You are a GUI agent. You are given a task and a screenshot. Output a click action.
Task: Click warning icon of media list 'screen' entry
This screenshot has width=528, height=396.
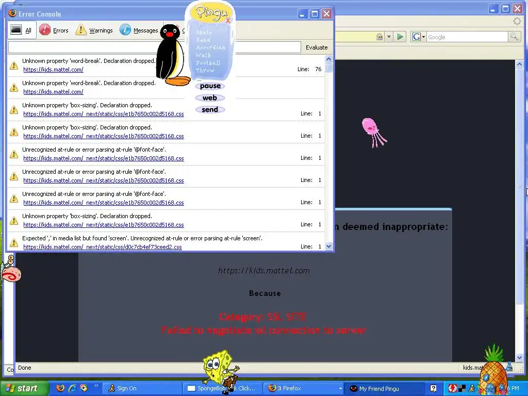pos(14,243)
